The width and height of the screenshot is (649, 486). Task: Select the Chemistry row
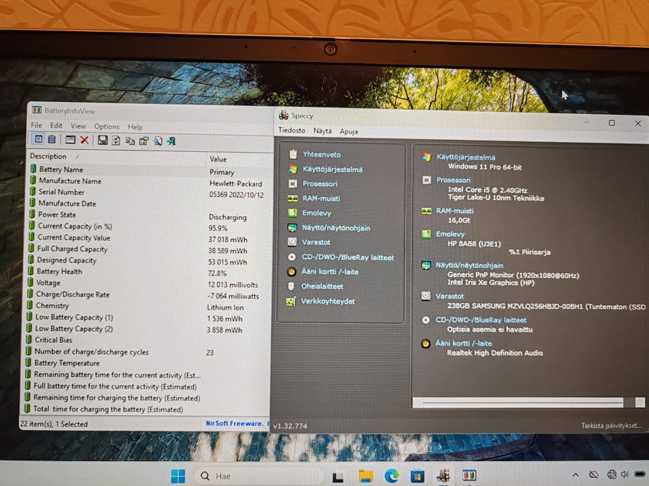click(x=147, y=306)
